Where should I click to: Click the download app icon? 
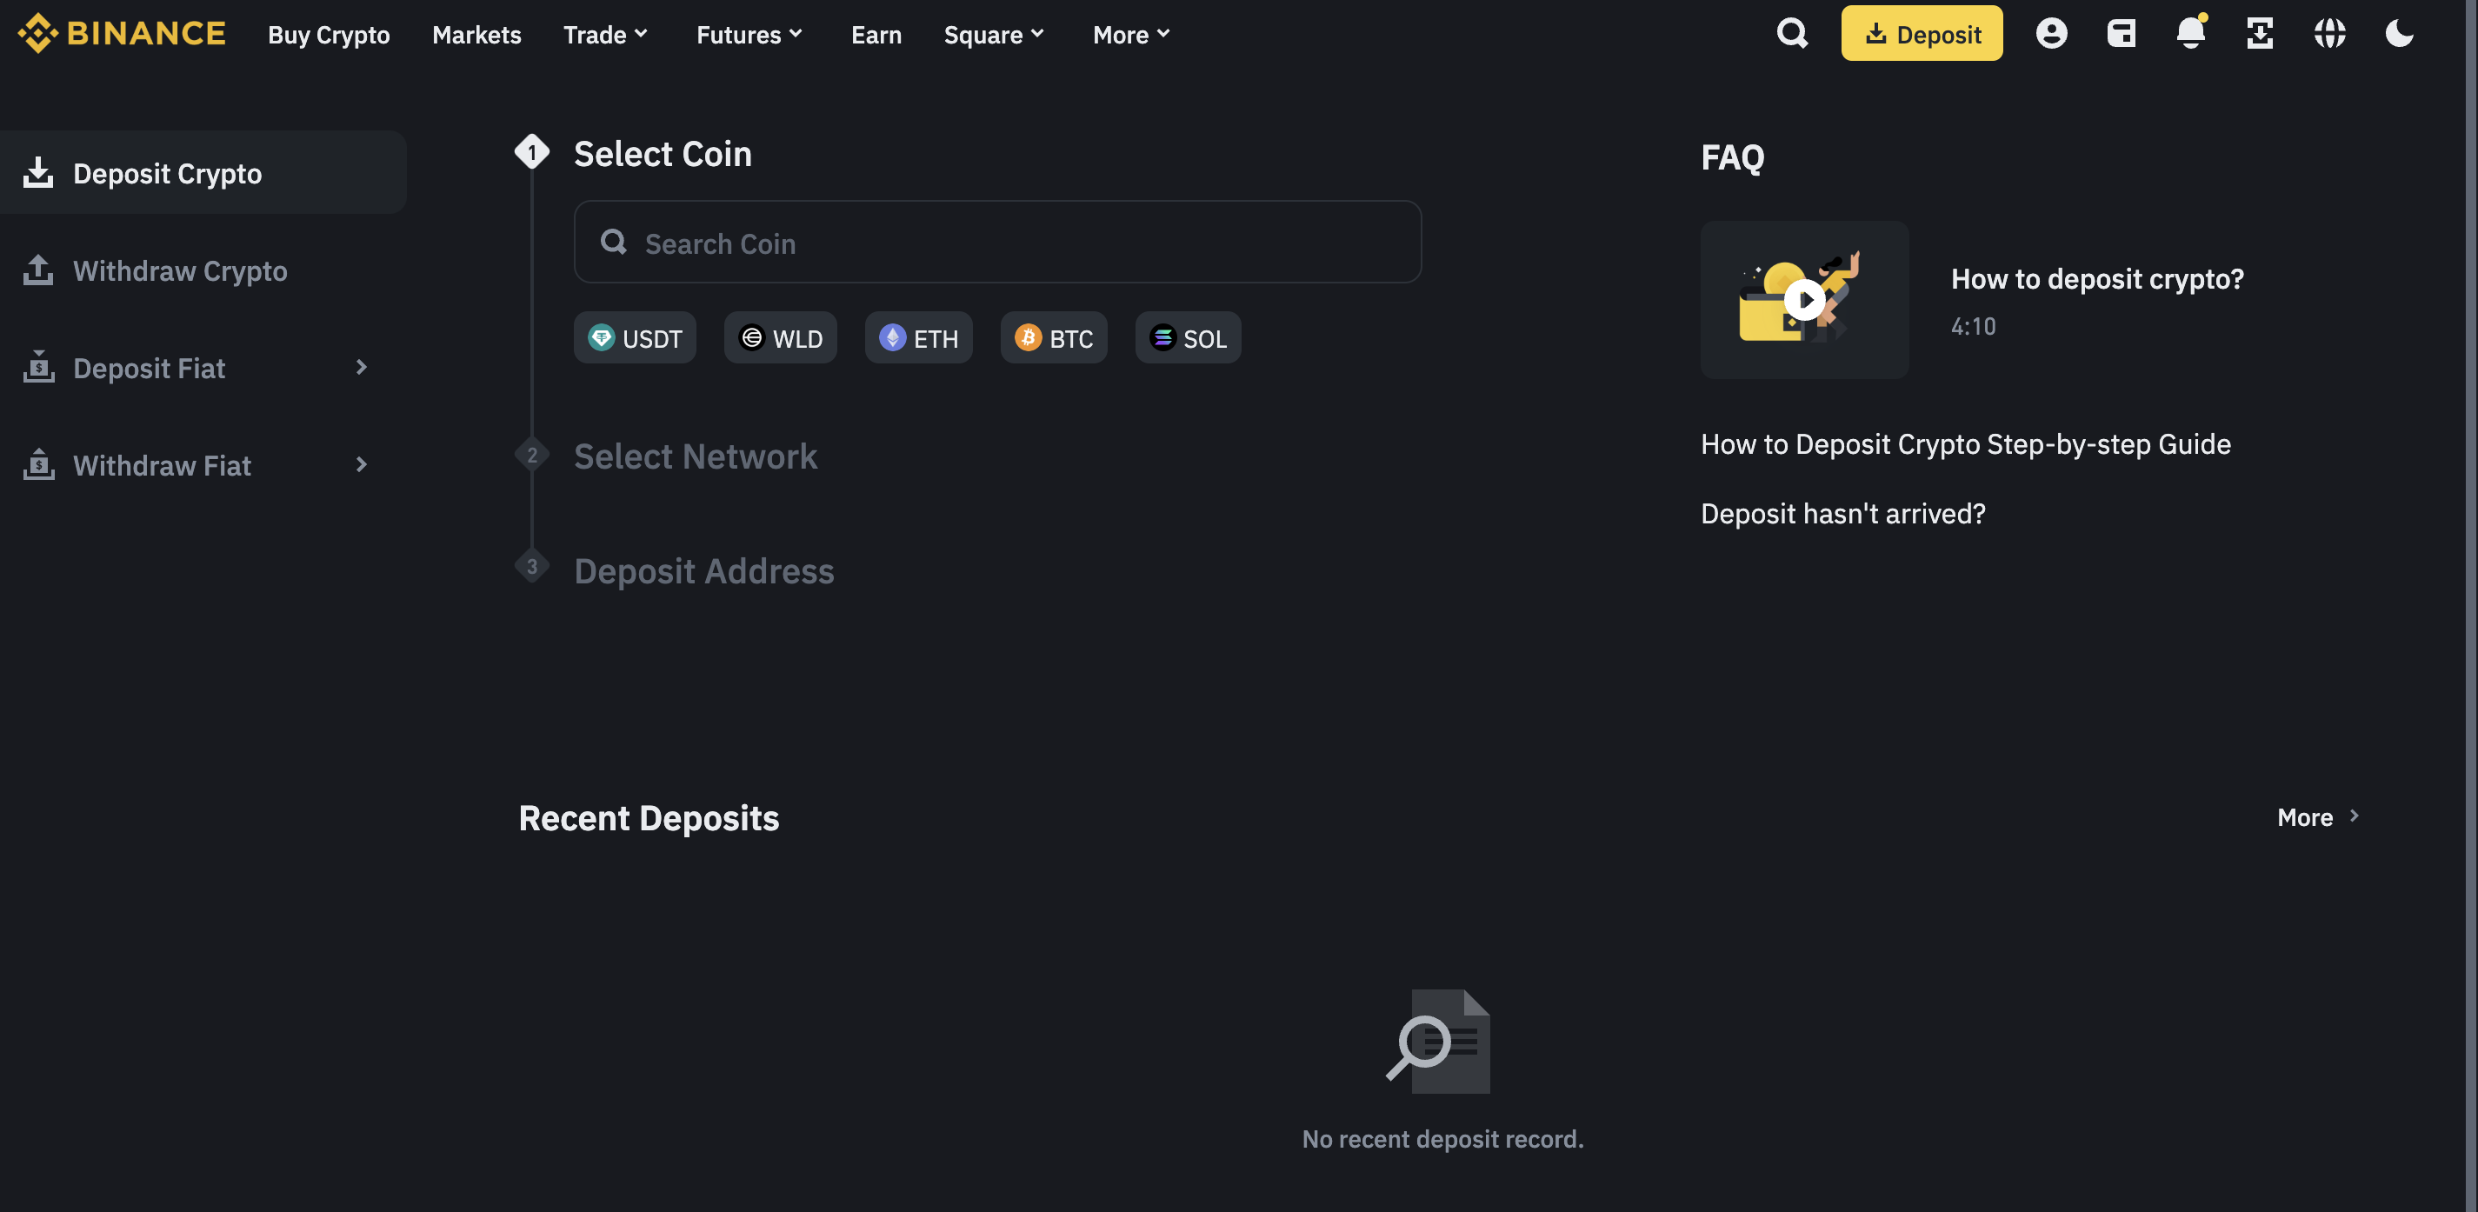[x=2260, y=34]
